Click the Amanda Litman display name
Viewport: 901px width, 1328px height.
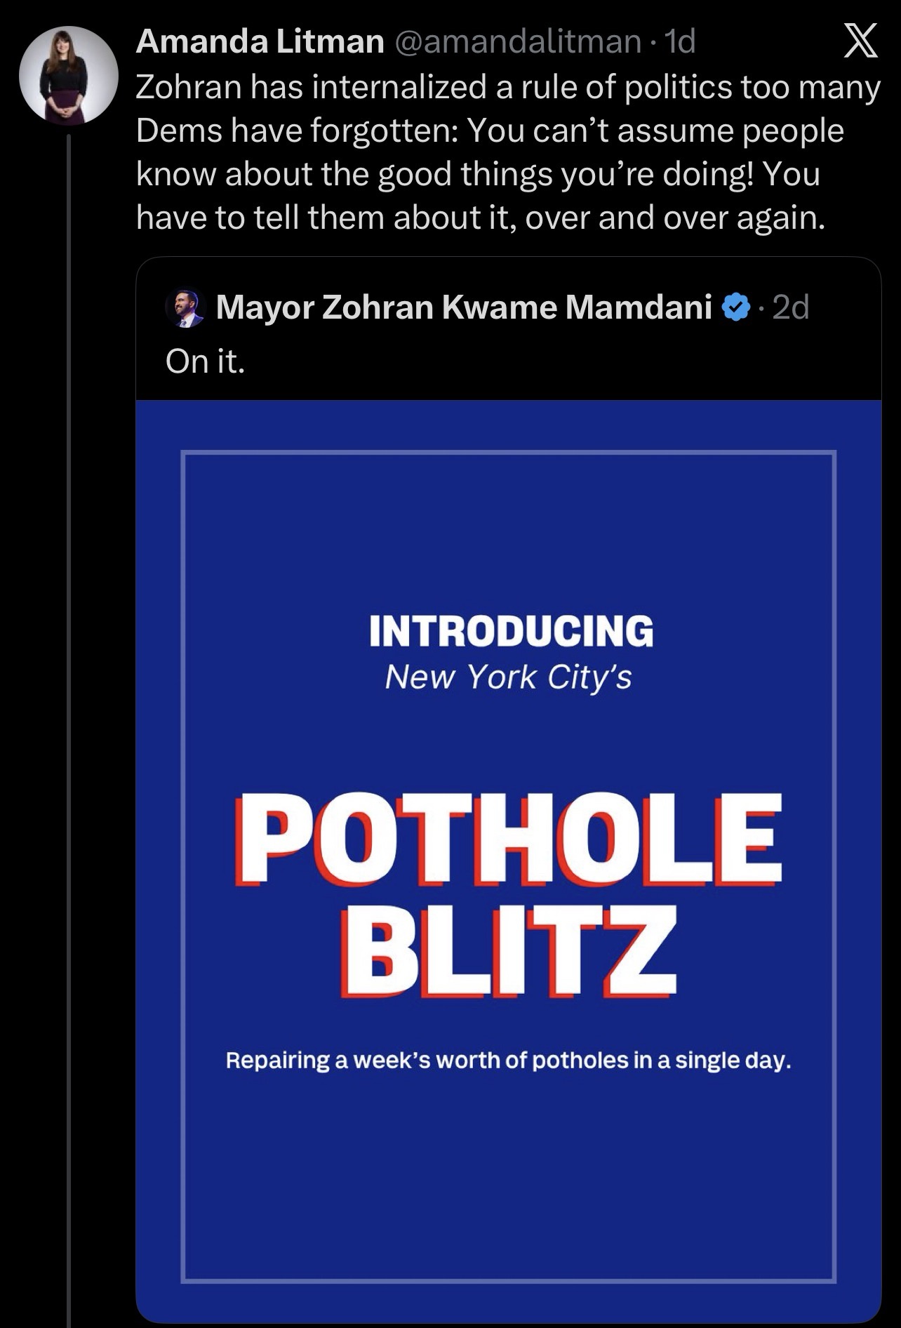click(260, 43)
